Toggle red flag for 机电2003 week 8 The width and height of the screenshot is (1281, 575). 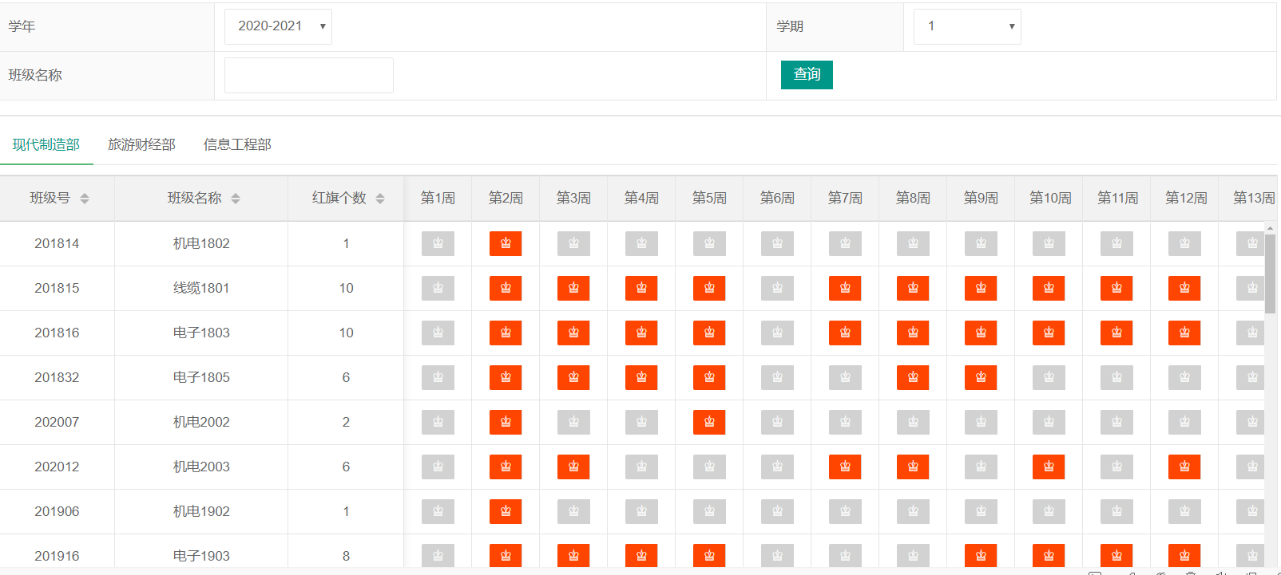click(x=913, y=467)
